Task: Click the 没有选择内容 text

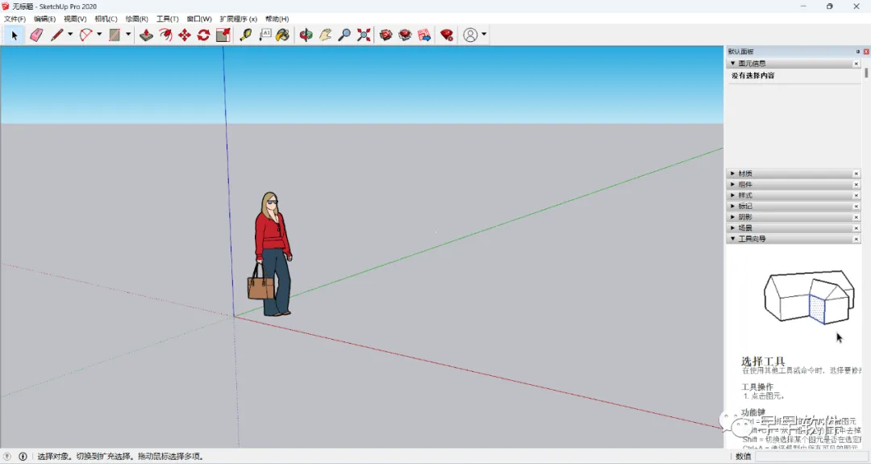Action: coord(752,76)
